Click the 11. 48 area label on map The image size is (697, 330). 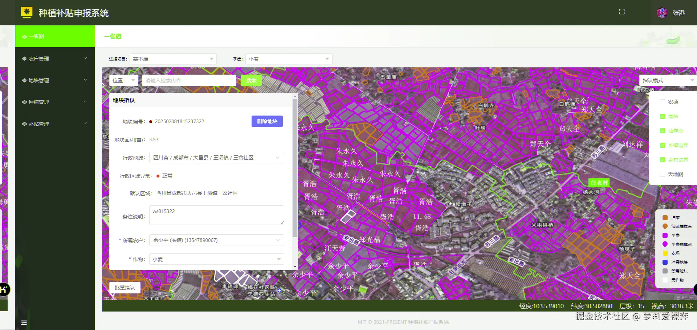coord(422,217)
